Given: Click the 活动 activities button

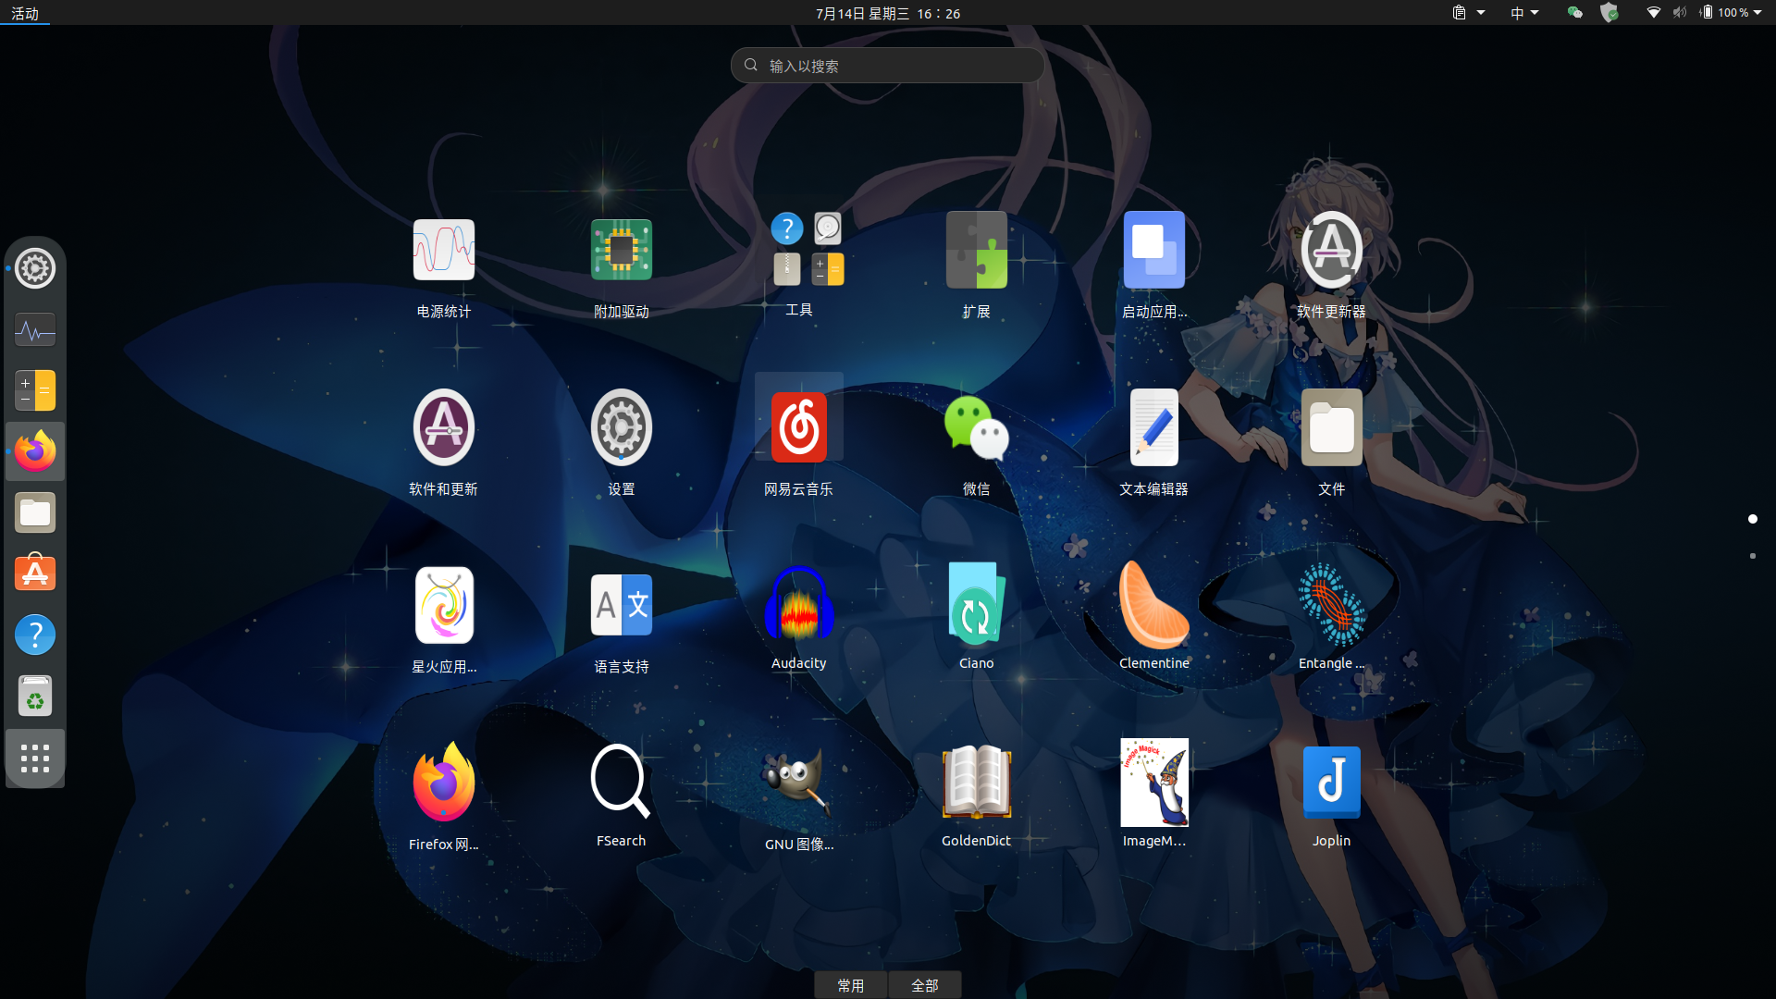Looking at the screenshot, I should click(25, 13).
